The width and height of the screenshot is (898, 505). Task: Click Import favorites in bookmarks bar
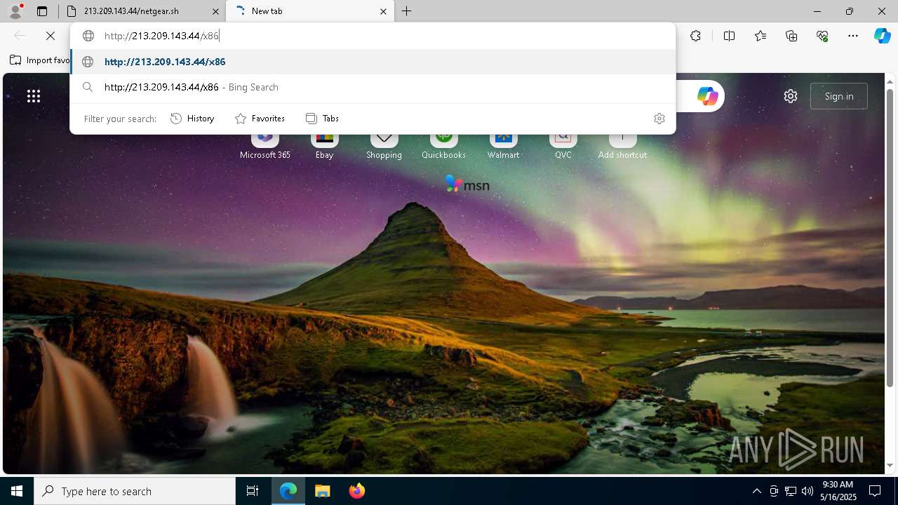point(40,60)
